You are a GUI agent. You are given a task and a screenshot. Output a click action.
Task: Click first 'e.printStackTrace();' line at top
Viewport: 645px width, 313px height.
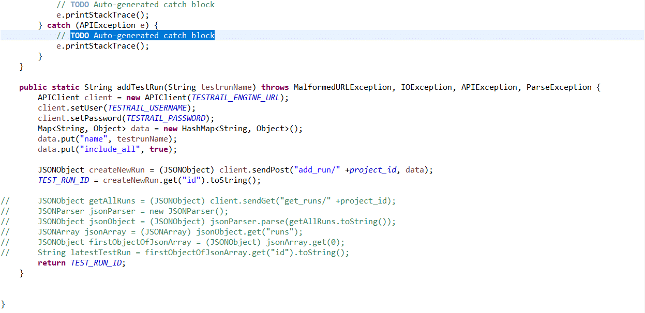coord(103,15)
